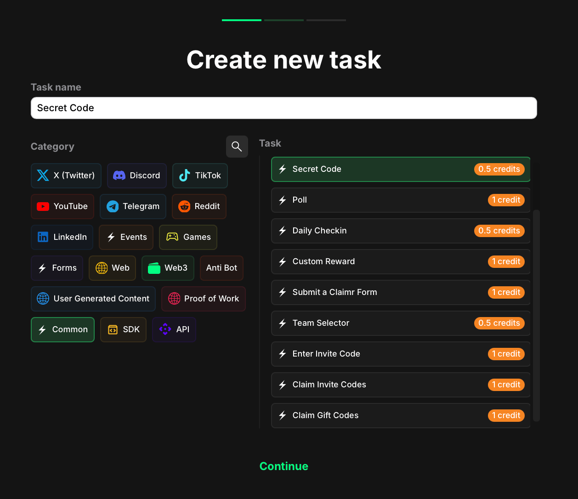Viewport: 578px width, 499px height.
Task: Select the Claim Gift Codes task
Action: (401, 415)
